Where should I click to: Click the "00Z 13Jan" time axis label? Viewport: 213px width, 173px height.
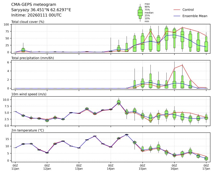79,167
